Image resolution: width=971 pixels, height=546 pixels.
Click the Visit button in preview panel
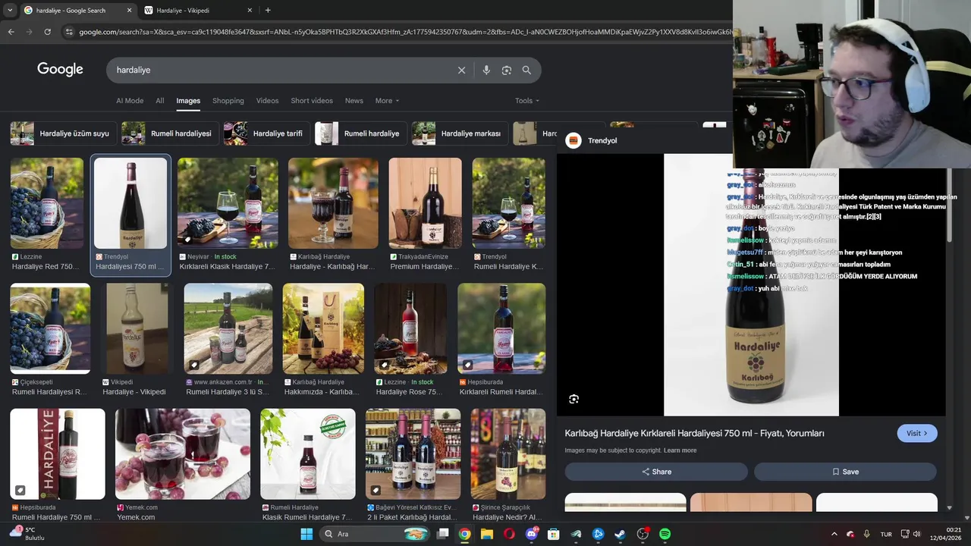click(917, 433)
